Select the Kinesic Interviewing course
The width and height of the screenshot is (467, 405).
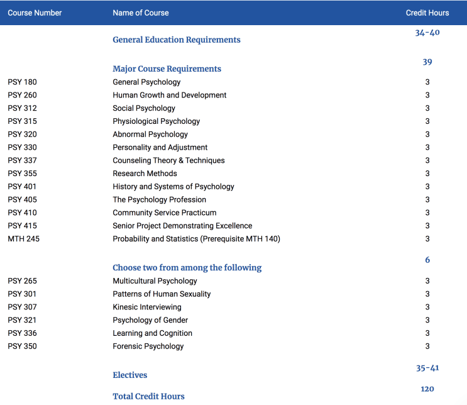(147, 308)
